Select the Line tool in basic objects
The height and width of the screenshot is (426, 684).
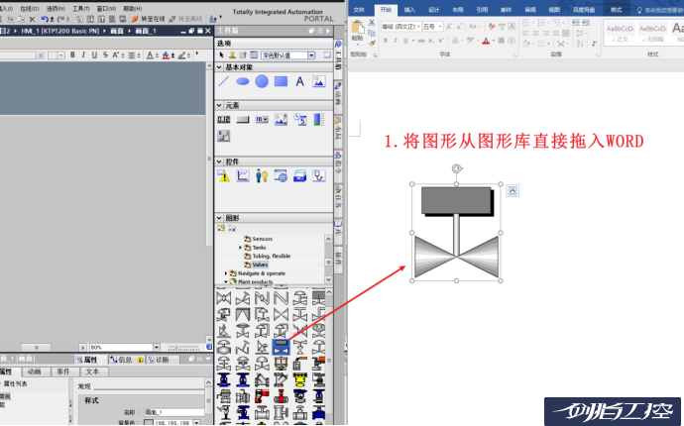click(x=224, y=82)
